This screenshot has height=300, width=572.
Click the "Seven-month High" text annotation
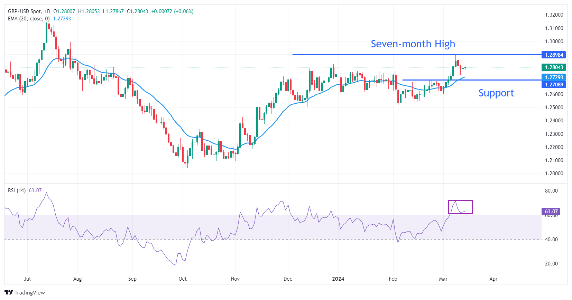413,44
